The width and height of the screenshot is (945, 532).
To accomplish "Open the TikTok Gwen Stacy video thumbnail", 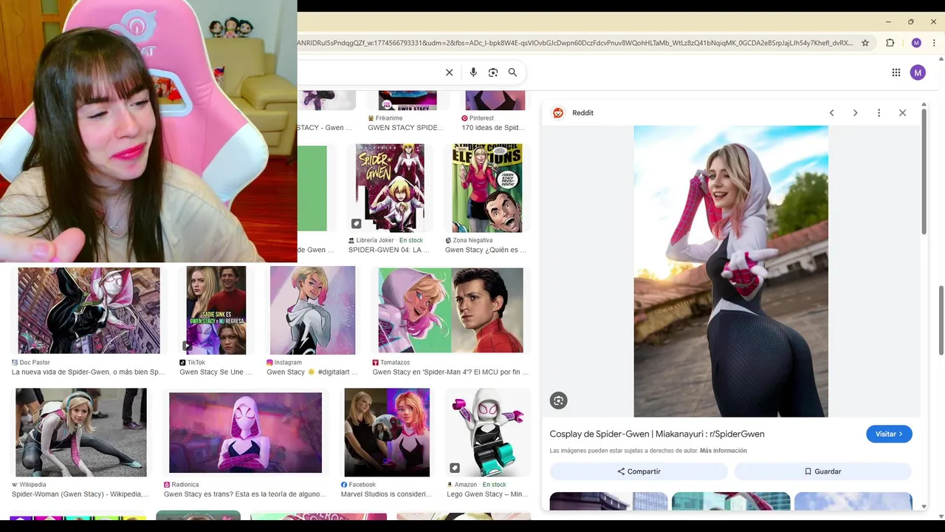I will (x=216, y=310).
